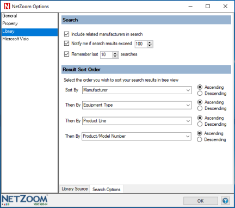Close the NetZoom Options window
This screenshot has height=208, width=235.
tap(225, 7)
